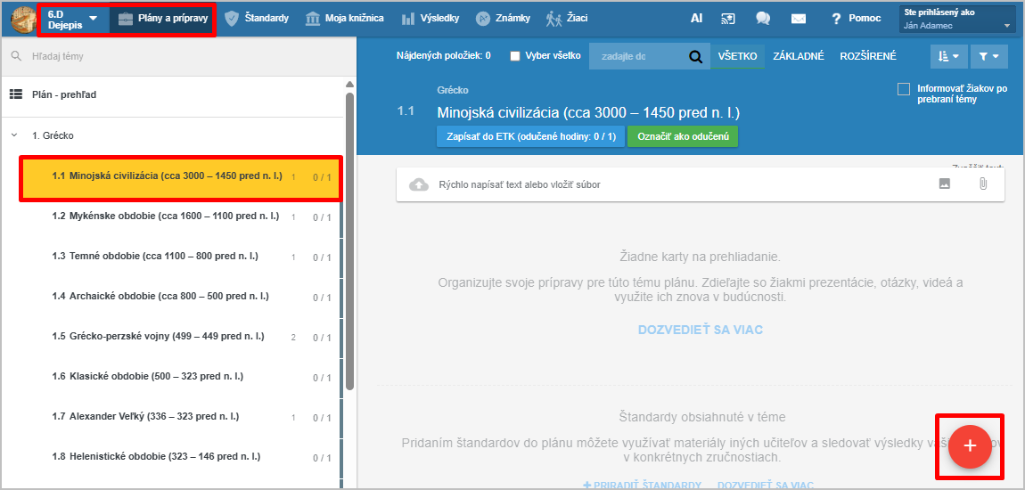
Task: Collapse the '1. Grécko' tree section
Action: coord(13,135)
